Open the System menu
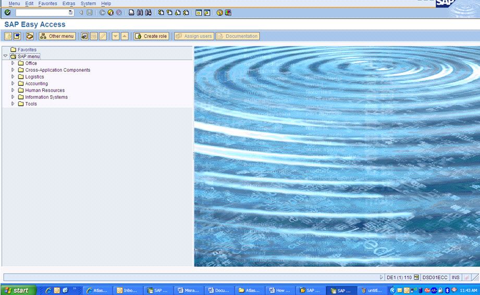This screenshot has height=295, width=480. 88,3
